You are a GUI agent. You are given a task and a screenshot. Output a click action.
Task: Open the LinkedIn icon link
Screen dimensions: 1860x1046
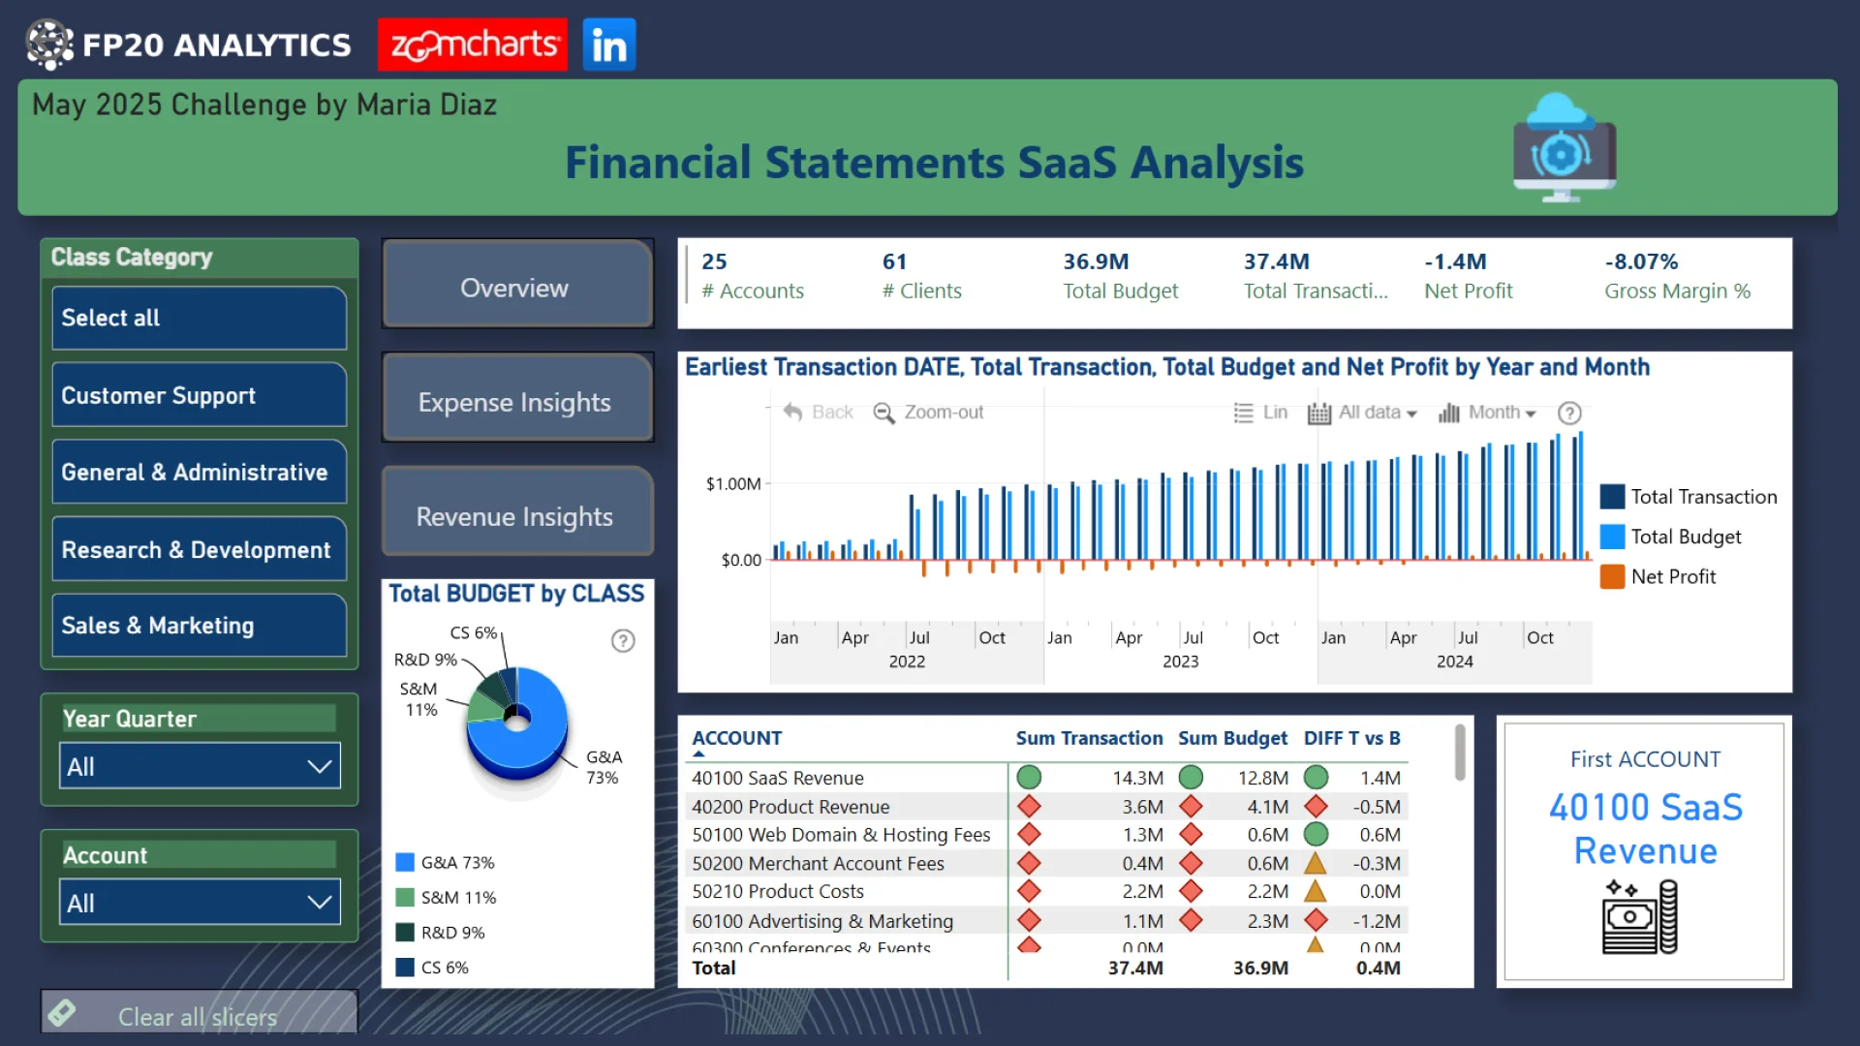point(608,45)
